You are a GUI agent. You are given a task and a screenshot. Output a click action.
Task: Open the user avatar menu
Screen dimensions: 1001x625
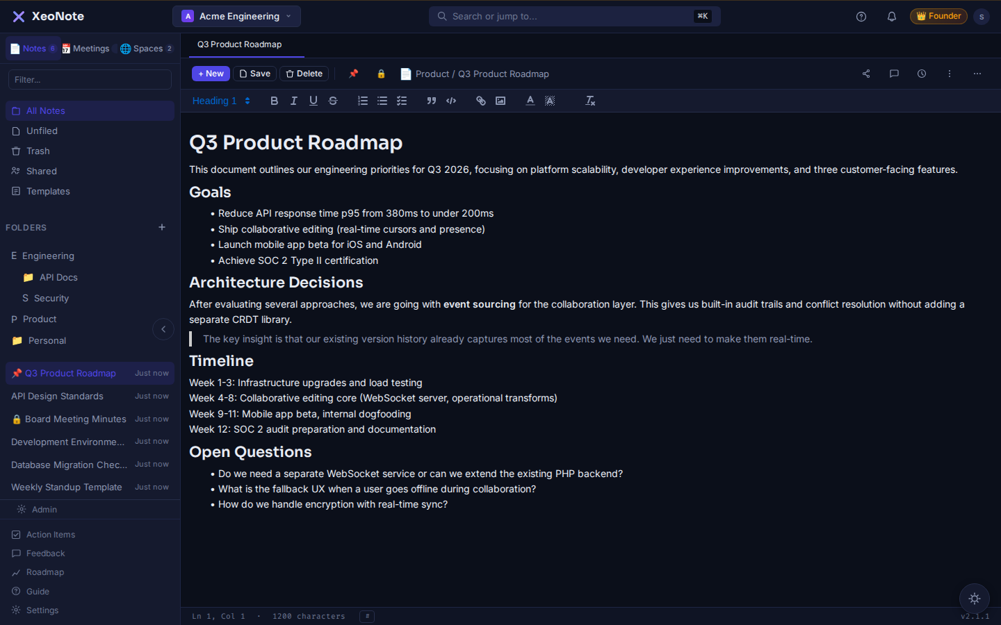pos(982,17)
